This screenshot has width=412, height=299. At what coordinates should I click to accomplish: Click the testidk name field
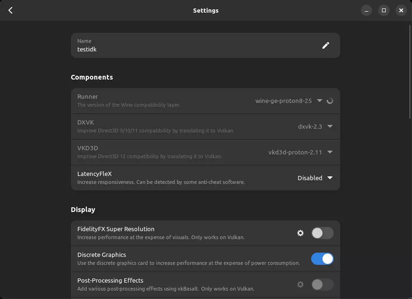pos(187,45)
